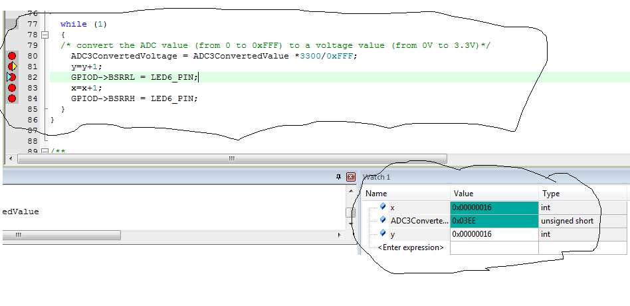Viewport: 630px width, 306px height.
Task: Click the y variable icon in Watch 1
Action: (x=383, y=233)
